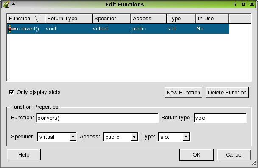
Task: Click the context help 'i' title icon
Action: (235, 4)
